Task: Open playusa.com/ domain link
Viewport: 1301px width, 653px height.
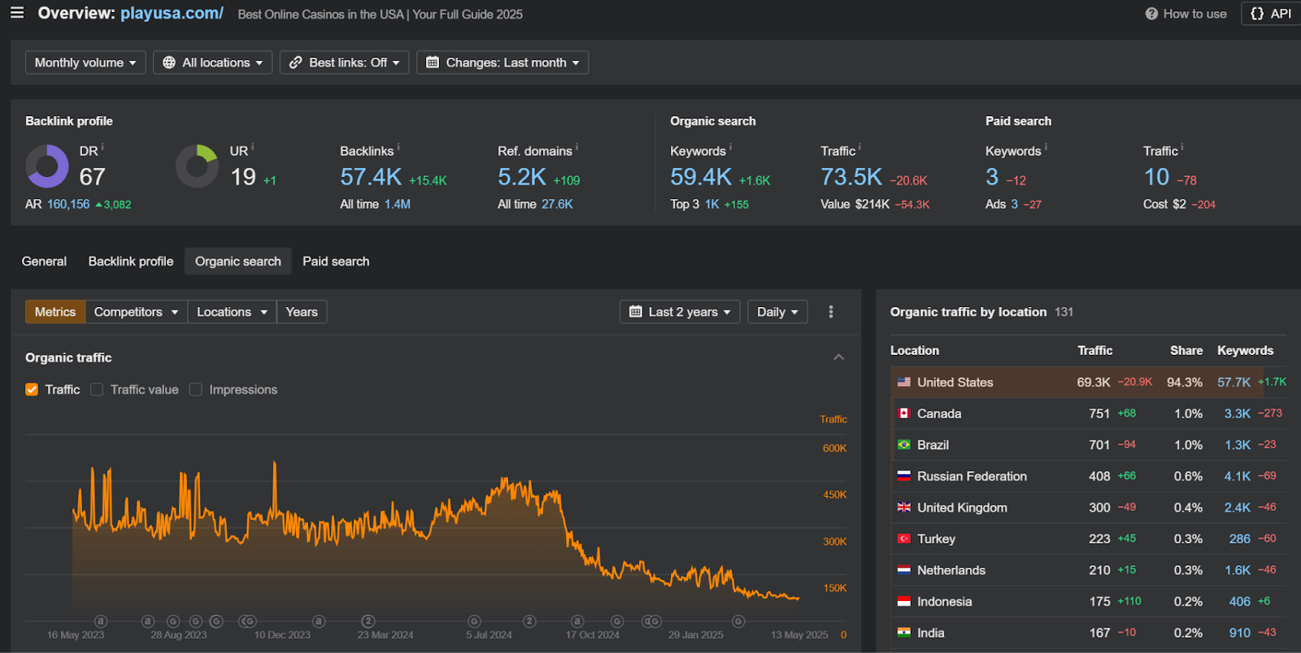Action: (x=172, y=13)
